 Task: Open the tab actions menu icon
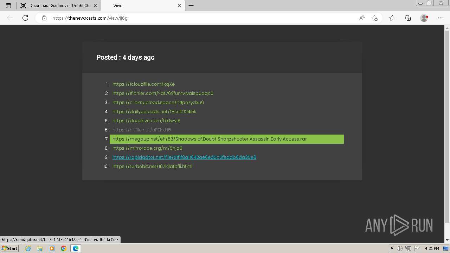8,6
